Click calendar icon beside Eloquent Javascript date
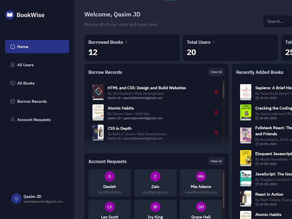This screenshot has width=292, height=219. click(257, 164)
